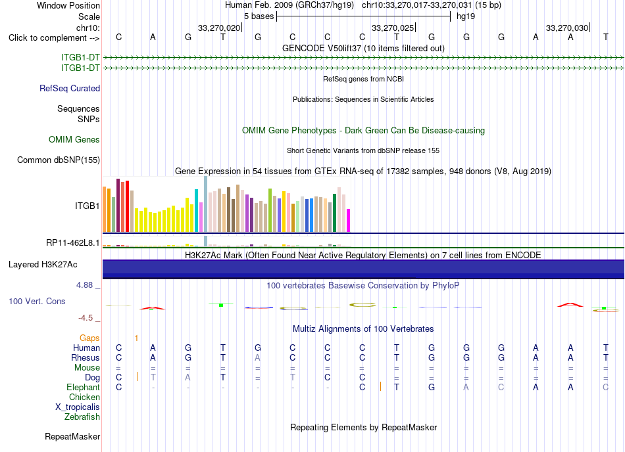Click the '5 bases' scale bar label
Screen dimensions: 625x452
(259, 16)
